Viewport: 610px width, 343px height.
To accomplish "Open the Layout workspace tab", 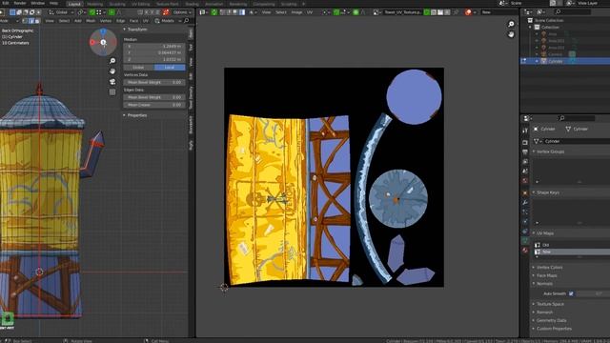I will click(74, 4).
